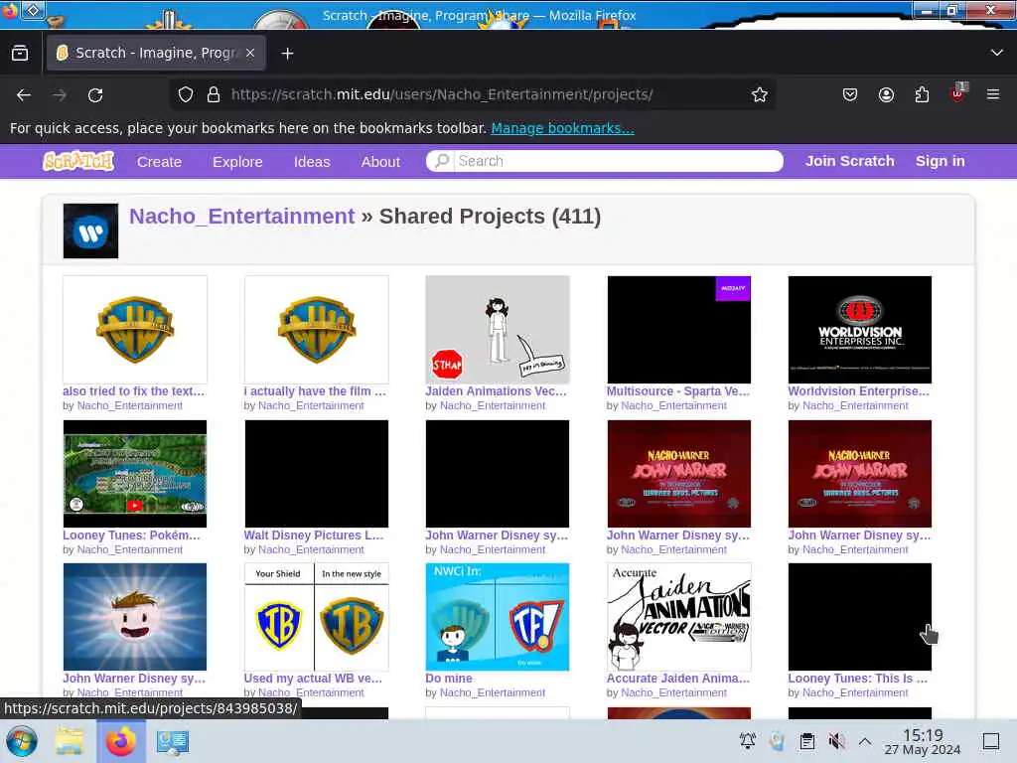Viewport: 1017px width, 763px height.
Task: Select the Scratch browser tab
Action: 156,53
